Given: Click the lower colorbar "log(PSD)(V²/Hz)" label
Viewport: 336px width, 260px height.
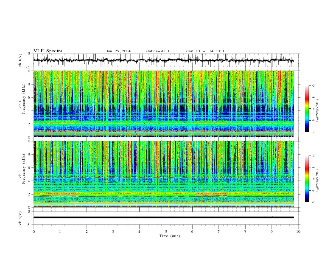Looking at the screenshot, I should 318,181.
